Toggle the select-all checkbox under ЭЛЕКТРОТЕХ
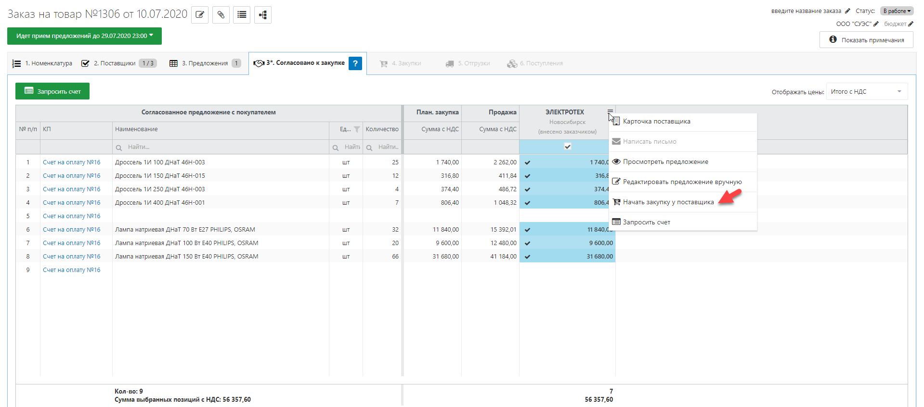The height and width of the screenshot is (407, 924). tap(568, 147)
